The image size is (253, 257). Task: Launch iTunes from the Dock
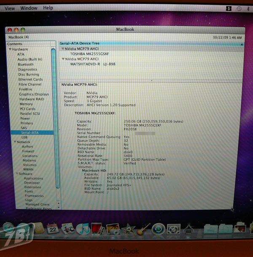pyautogui.click(x=83, y=229)
